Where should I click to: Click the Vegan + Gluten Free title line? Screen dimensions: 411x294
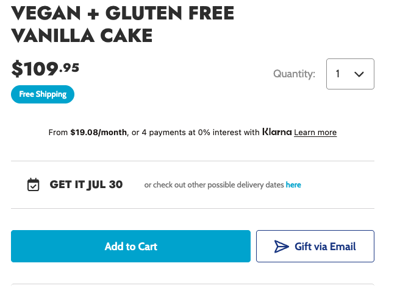point(123,13)
